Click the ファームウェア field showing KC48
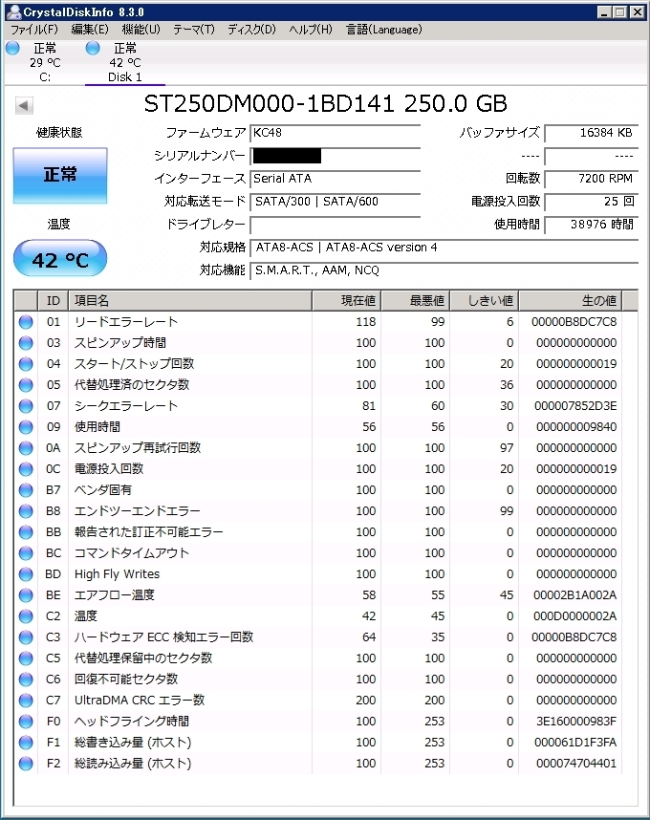 pos(336,133)
